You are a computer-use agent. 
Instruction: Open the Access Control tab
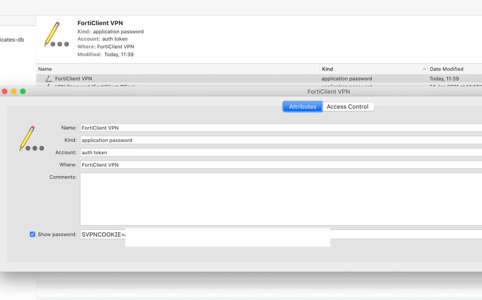point(348,107)
